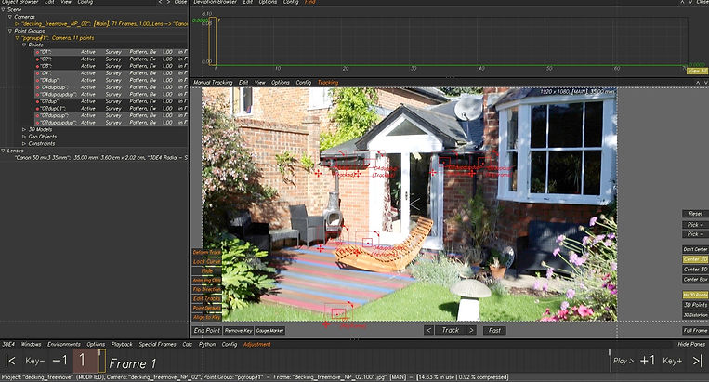The height and width of the screenshot is (382, 709).
Task: Toggle Deform Track mode
Action: [206, 252]
